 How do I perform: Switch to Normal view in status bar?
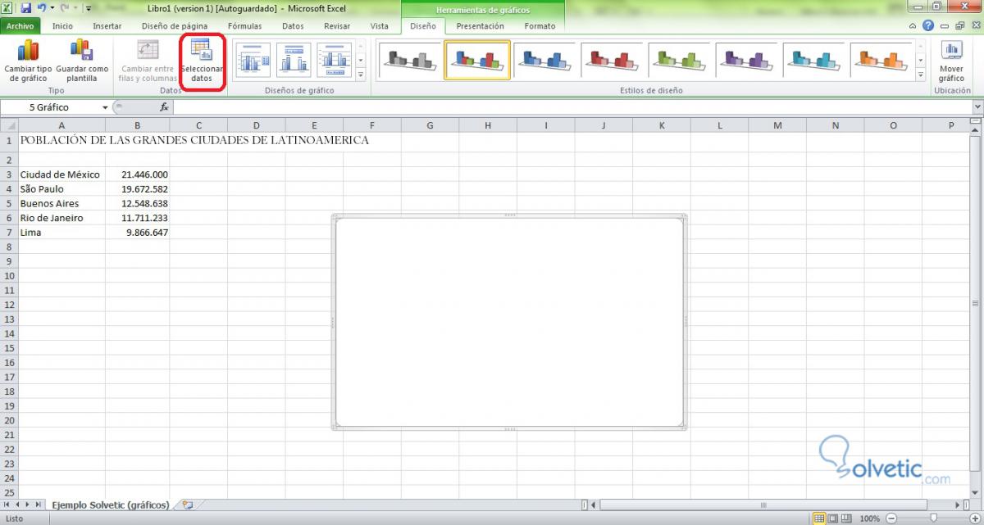tap(818, 518)
